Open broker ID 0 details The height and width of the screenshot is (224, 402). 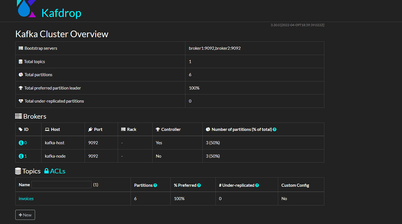point(26,143)
